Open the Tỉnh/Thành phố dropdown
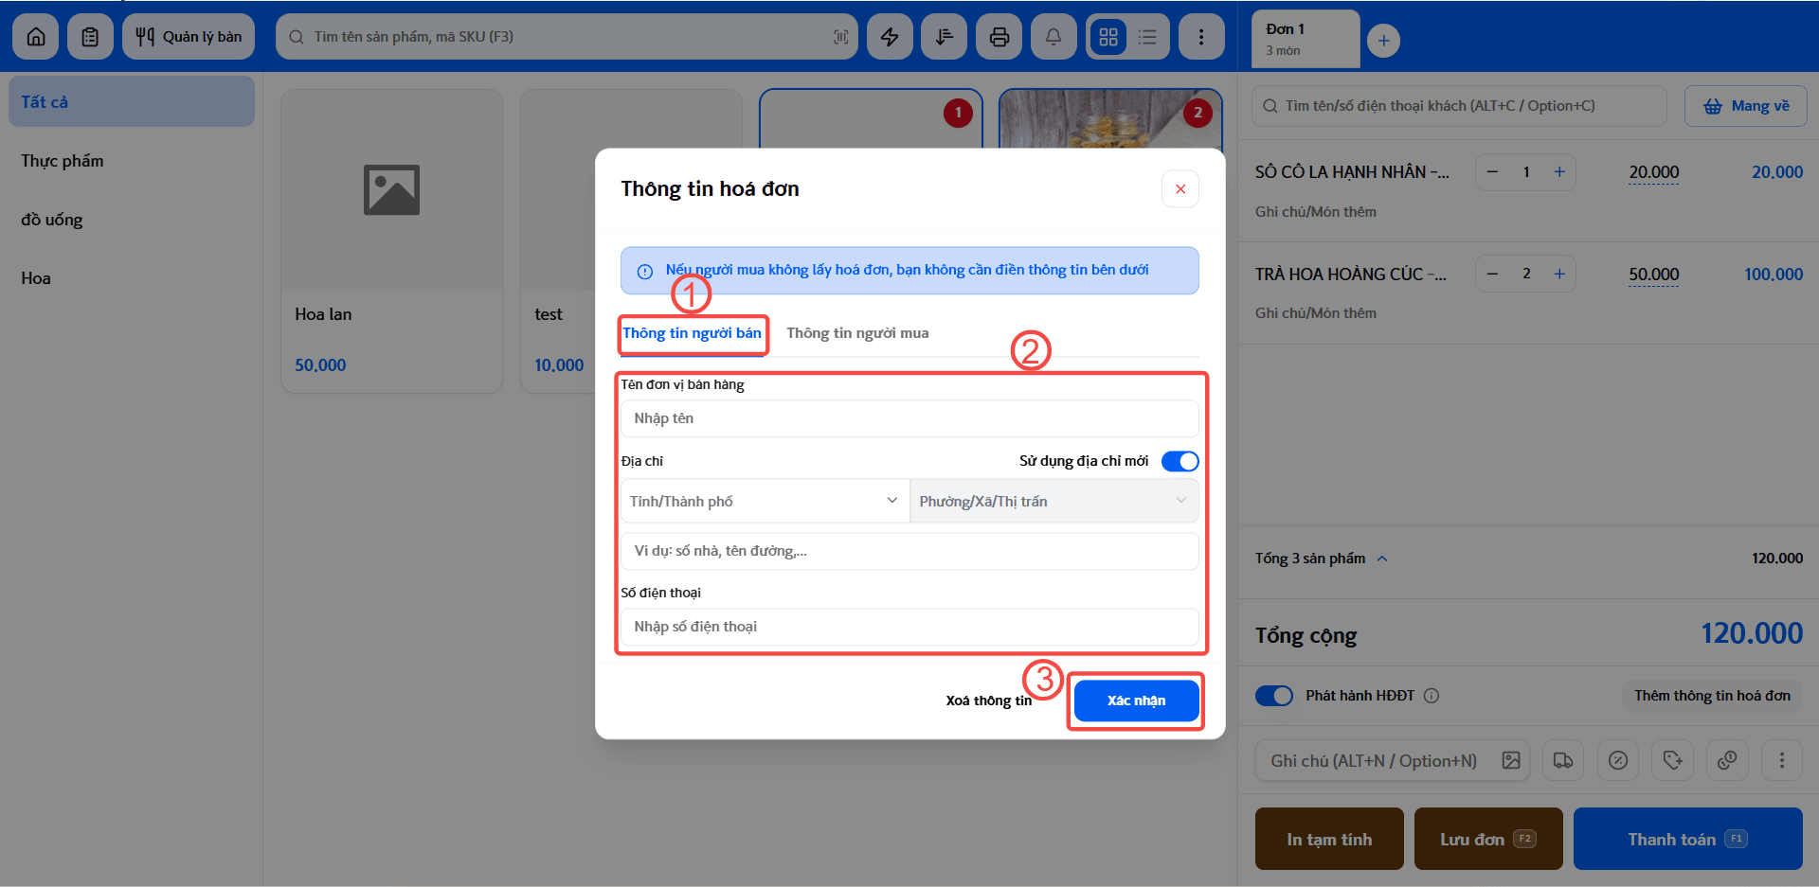Viewport: 1819px width, 887px height. click(765, 501)
